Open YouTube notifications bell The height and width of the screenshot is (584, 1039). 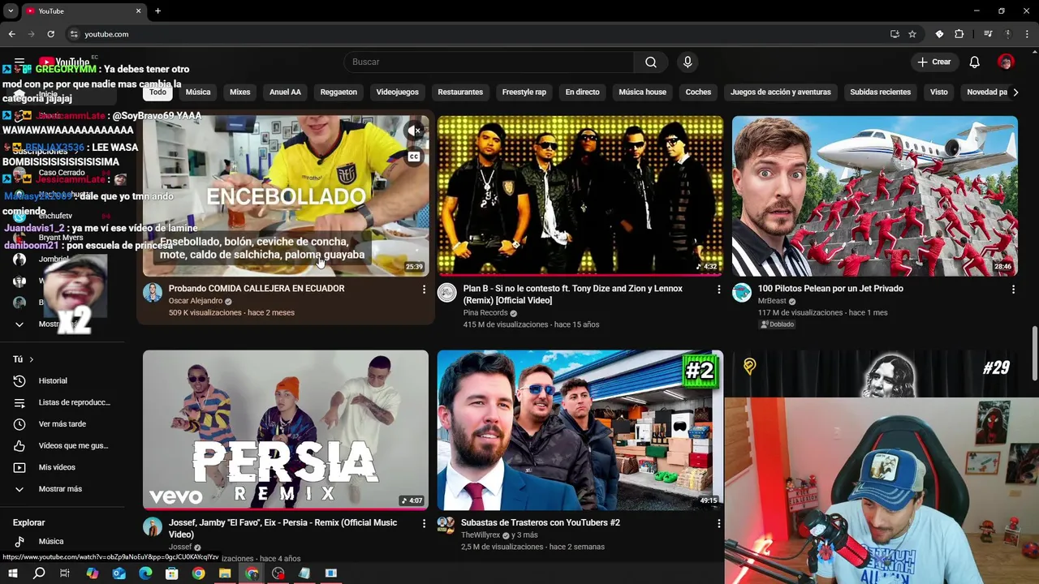[975, 62]
